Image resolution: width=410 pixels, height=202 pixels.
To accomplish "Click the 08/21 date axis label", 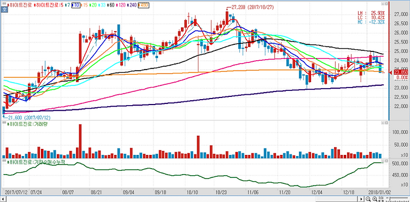I will [96, 192].
